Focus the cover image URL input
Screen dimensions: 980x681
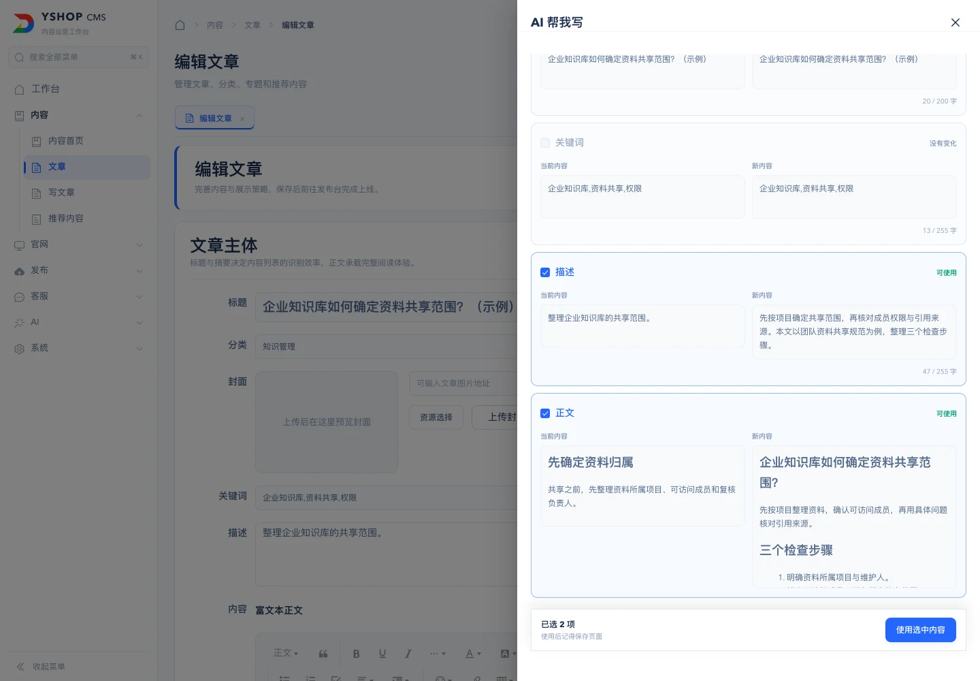(463, 383)
